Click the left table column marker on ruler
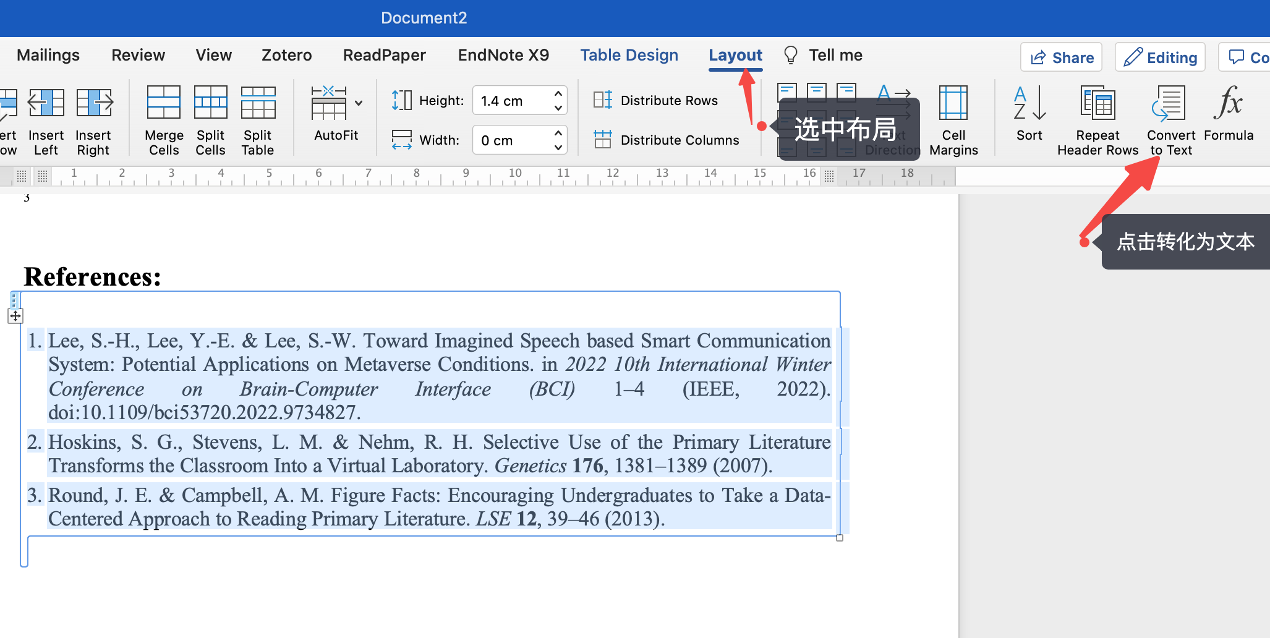The height and width of the screenshot is (638, 1270). (43, 176)
